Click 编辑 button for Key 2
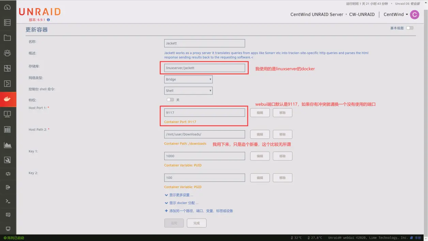Viewport: 428px width, 241px height. [260, 178]
